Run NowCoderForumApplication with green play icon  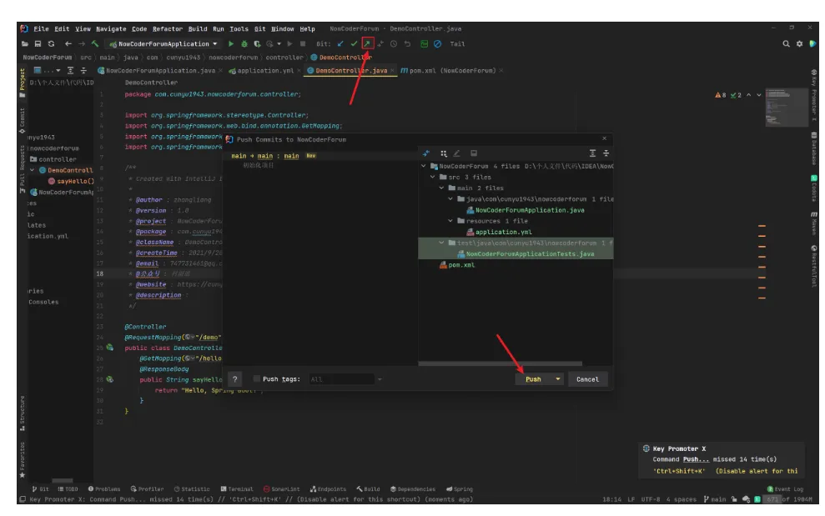[230, 43]
